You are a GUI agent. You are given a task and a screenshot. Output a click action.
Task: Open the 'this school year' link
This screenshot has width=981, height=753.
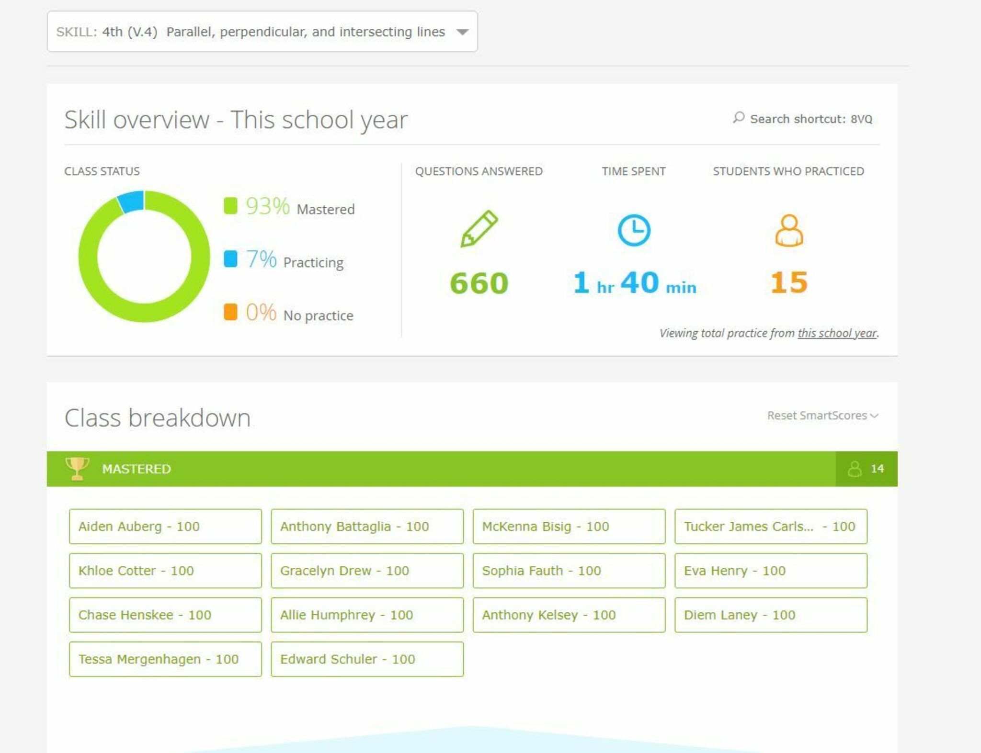coord(836,333)
